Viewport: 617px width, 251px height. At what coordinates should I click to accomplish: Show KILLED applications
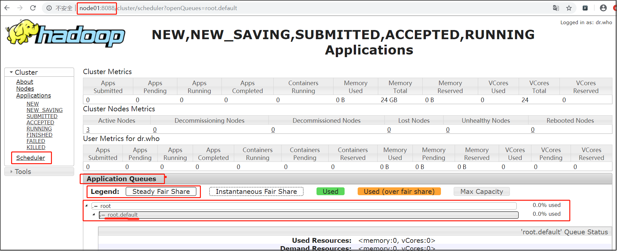pos(36,147)
